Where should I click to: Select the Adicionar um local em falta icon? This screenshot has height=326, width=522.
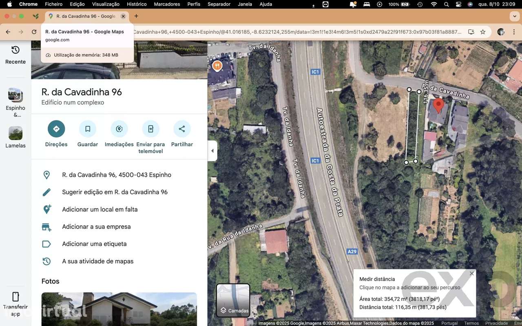pos(46,209)
